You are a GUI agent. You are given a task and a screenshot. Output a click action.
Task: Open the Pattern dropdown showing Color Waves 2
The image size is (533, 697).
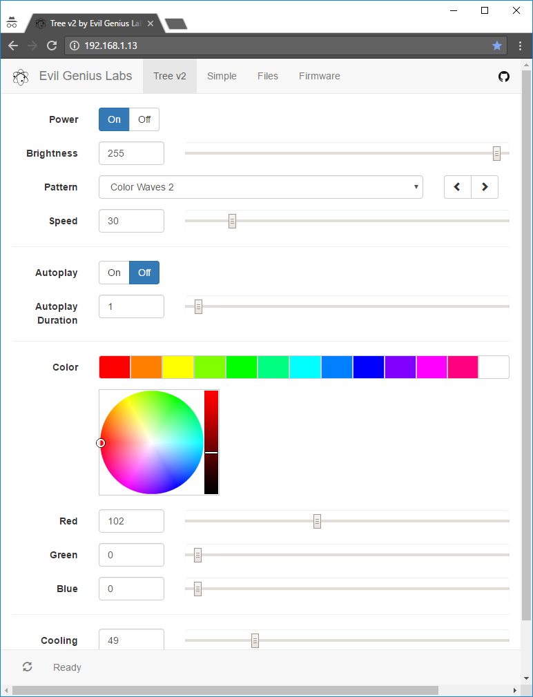point(260,187)
